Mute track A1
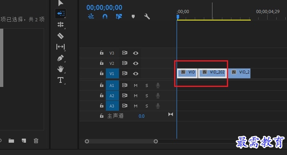 coord(135,85)
